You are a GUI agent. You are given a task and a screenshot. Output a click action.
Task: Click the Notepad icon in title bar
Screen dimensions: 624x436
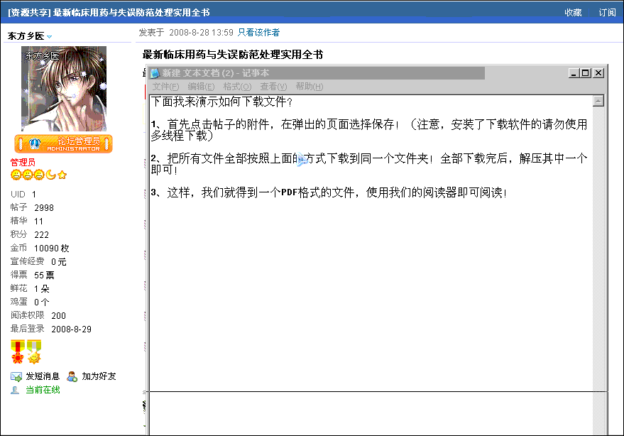(x=155, y=73)
